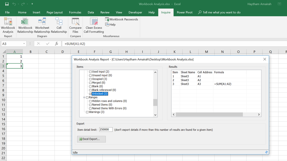The height and width of the screenshot is (161, 287).
Task: Switch to the Review tab
Action: click(x=105, y=12)
